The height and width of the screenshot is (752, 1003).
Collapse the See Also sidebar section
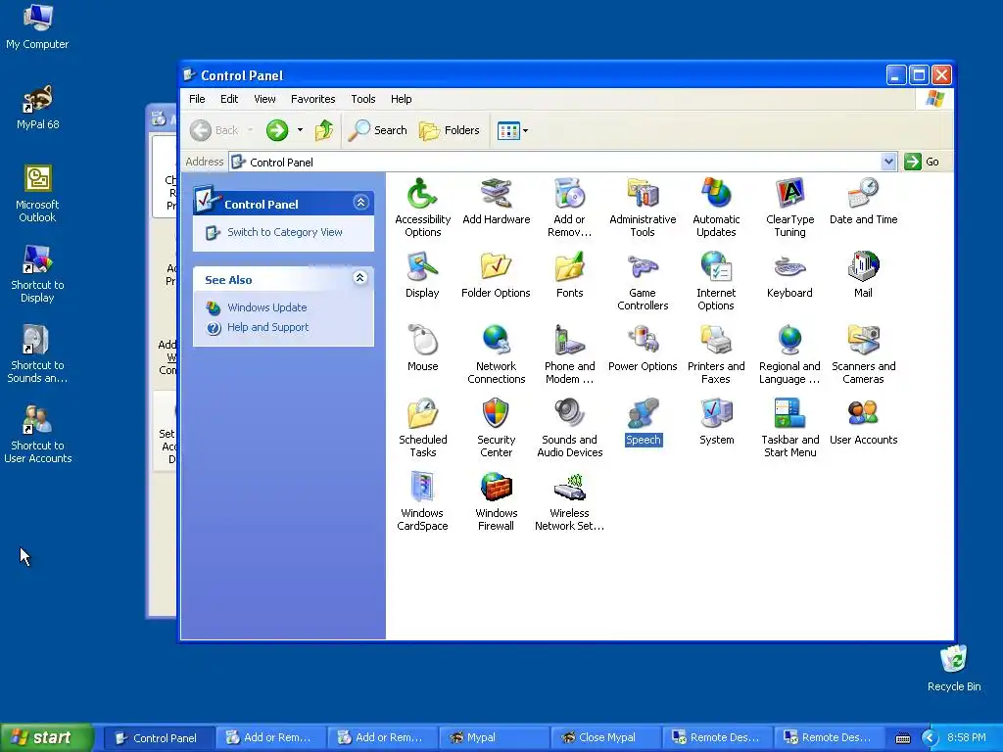tap(360, 277)
